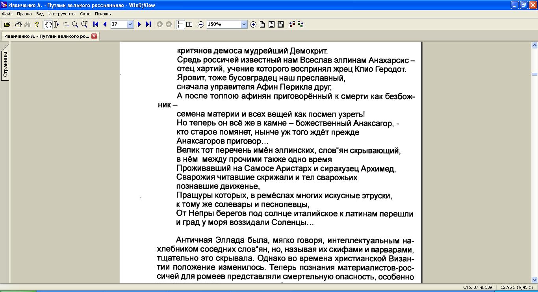The image size is (538, 292).
Task: Close the Иванченко А. document tab
Action: coord(94,36)
